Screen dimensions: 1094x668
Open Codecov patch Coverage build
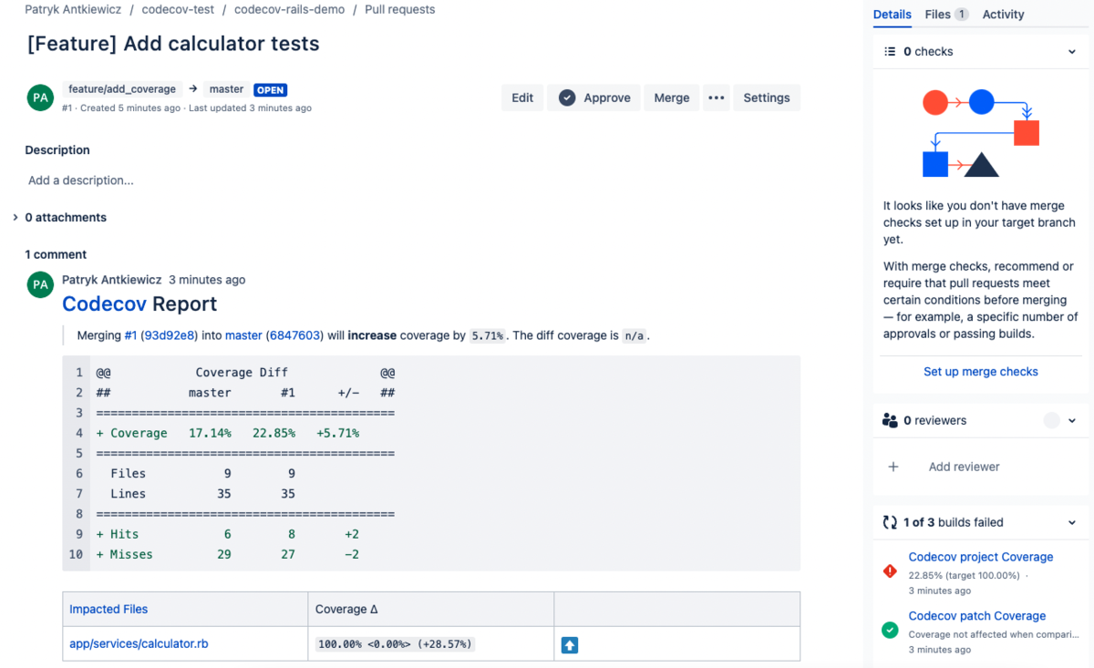pos(977,616)
